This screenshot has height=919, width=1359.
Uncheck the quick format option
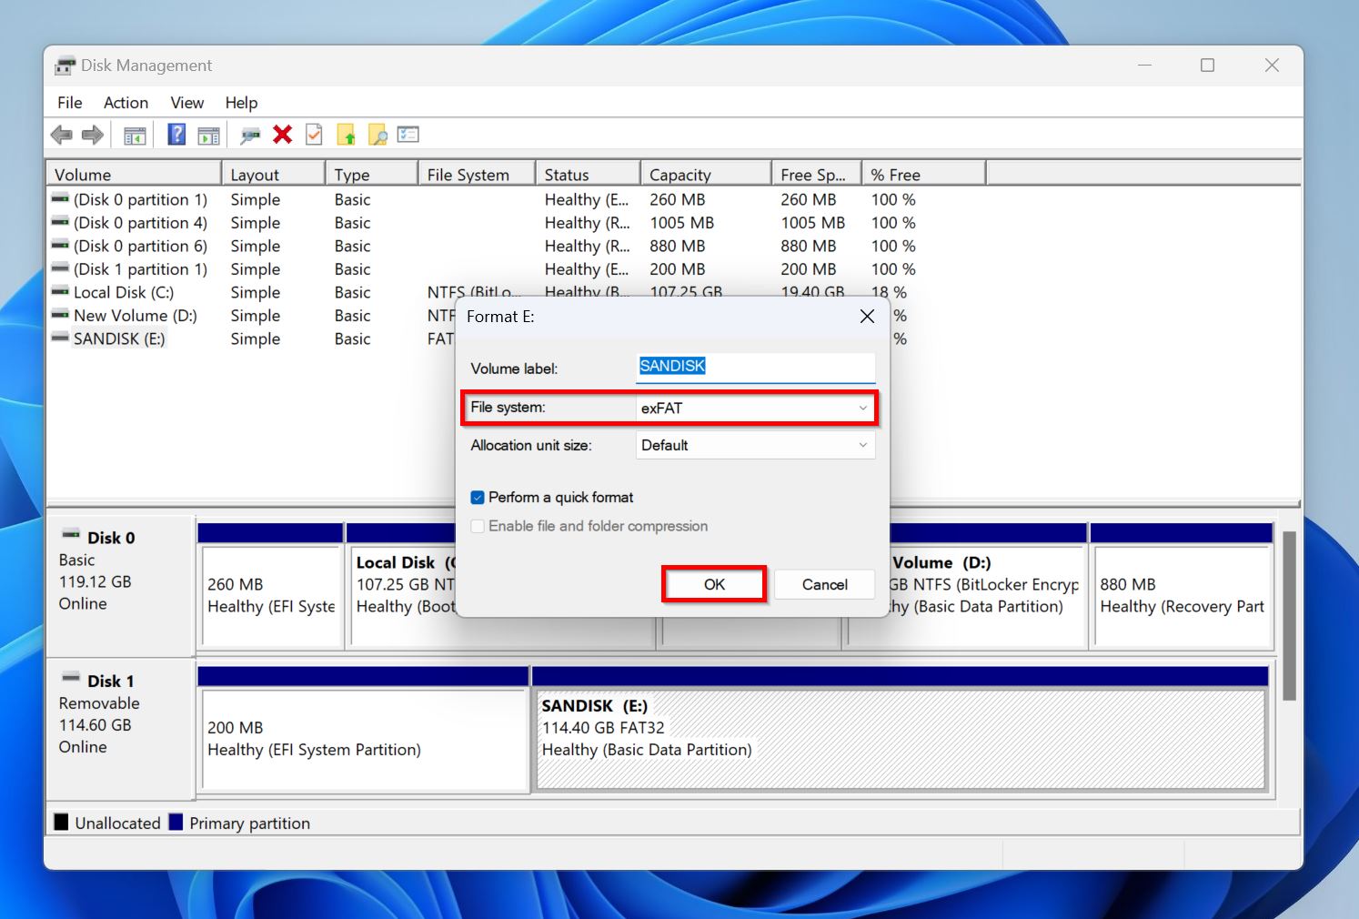tap(478, 497)
